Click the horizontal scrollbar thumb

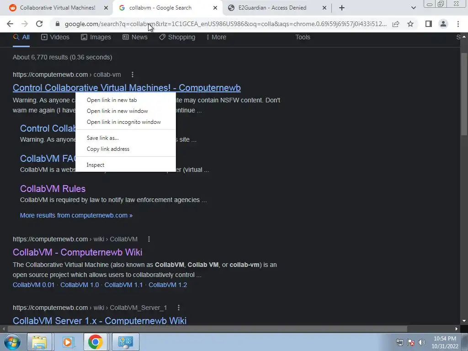(x=207, y=329)
